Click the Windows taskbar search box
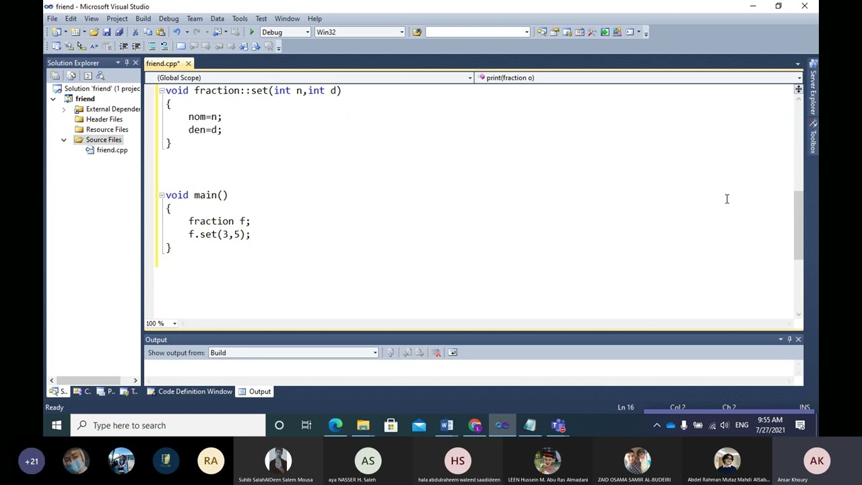 coord(168,425)
